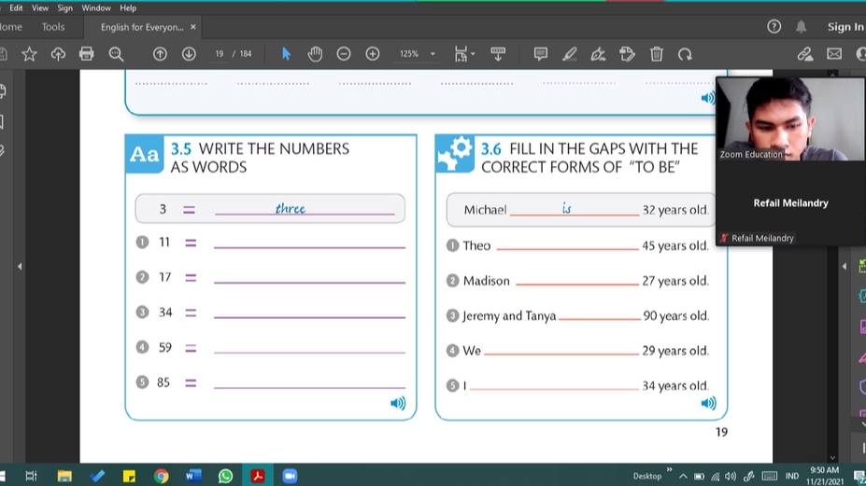Activate the hand pan tool
Viewport: 866px width, 486px height.
(x=315, y=54)
